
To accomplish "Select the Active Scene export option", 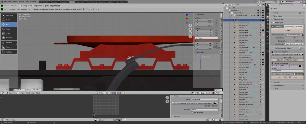I will coord(288,27).
